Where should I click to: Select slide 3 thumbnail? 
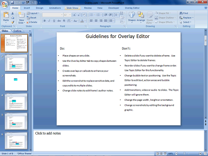[16, 82]
